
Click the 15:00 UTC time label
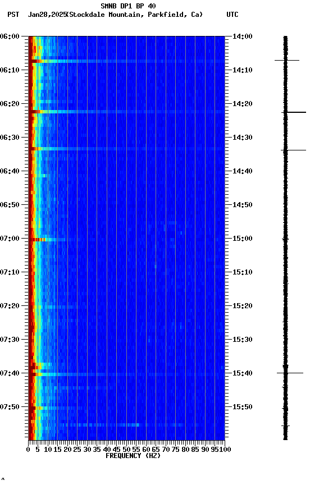pyautogui.click(x=243, y=239)
